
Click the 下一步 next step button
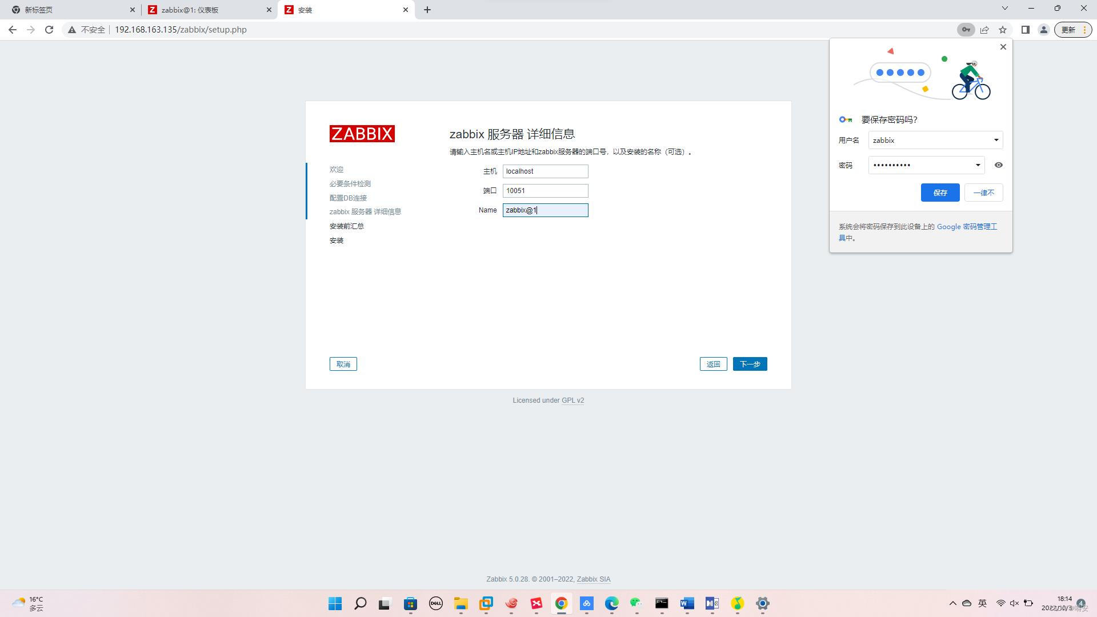pyautogui.click(x=750, y=364)
